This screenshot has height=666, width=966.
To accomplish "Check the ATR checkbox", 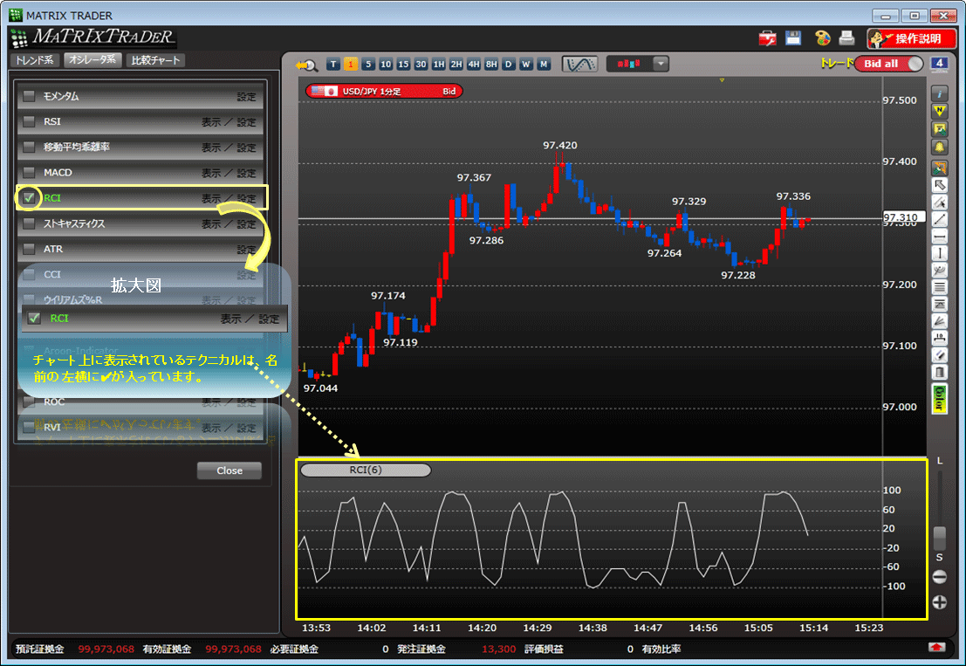I will (x=28, y=249).
